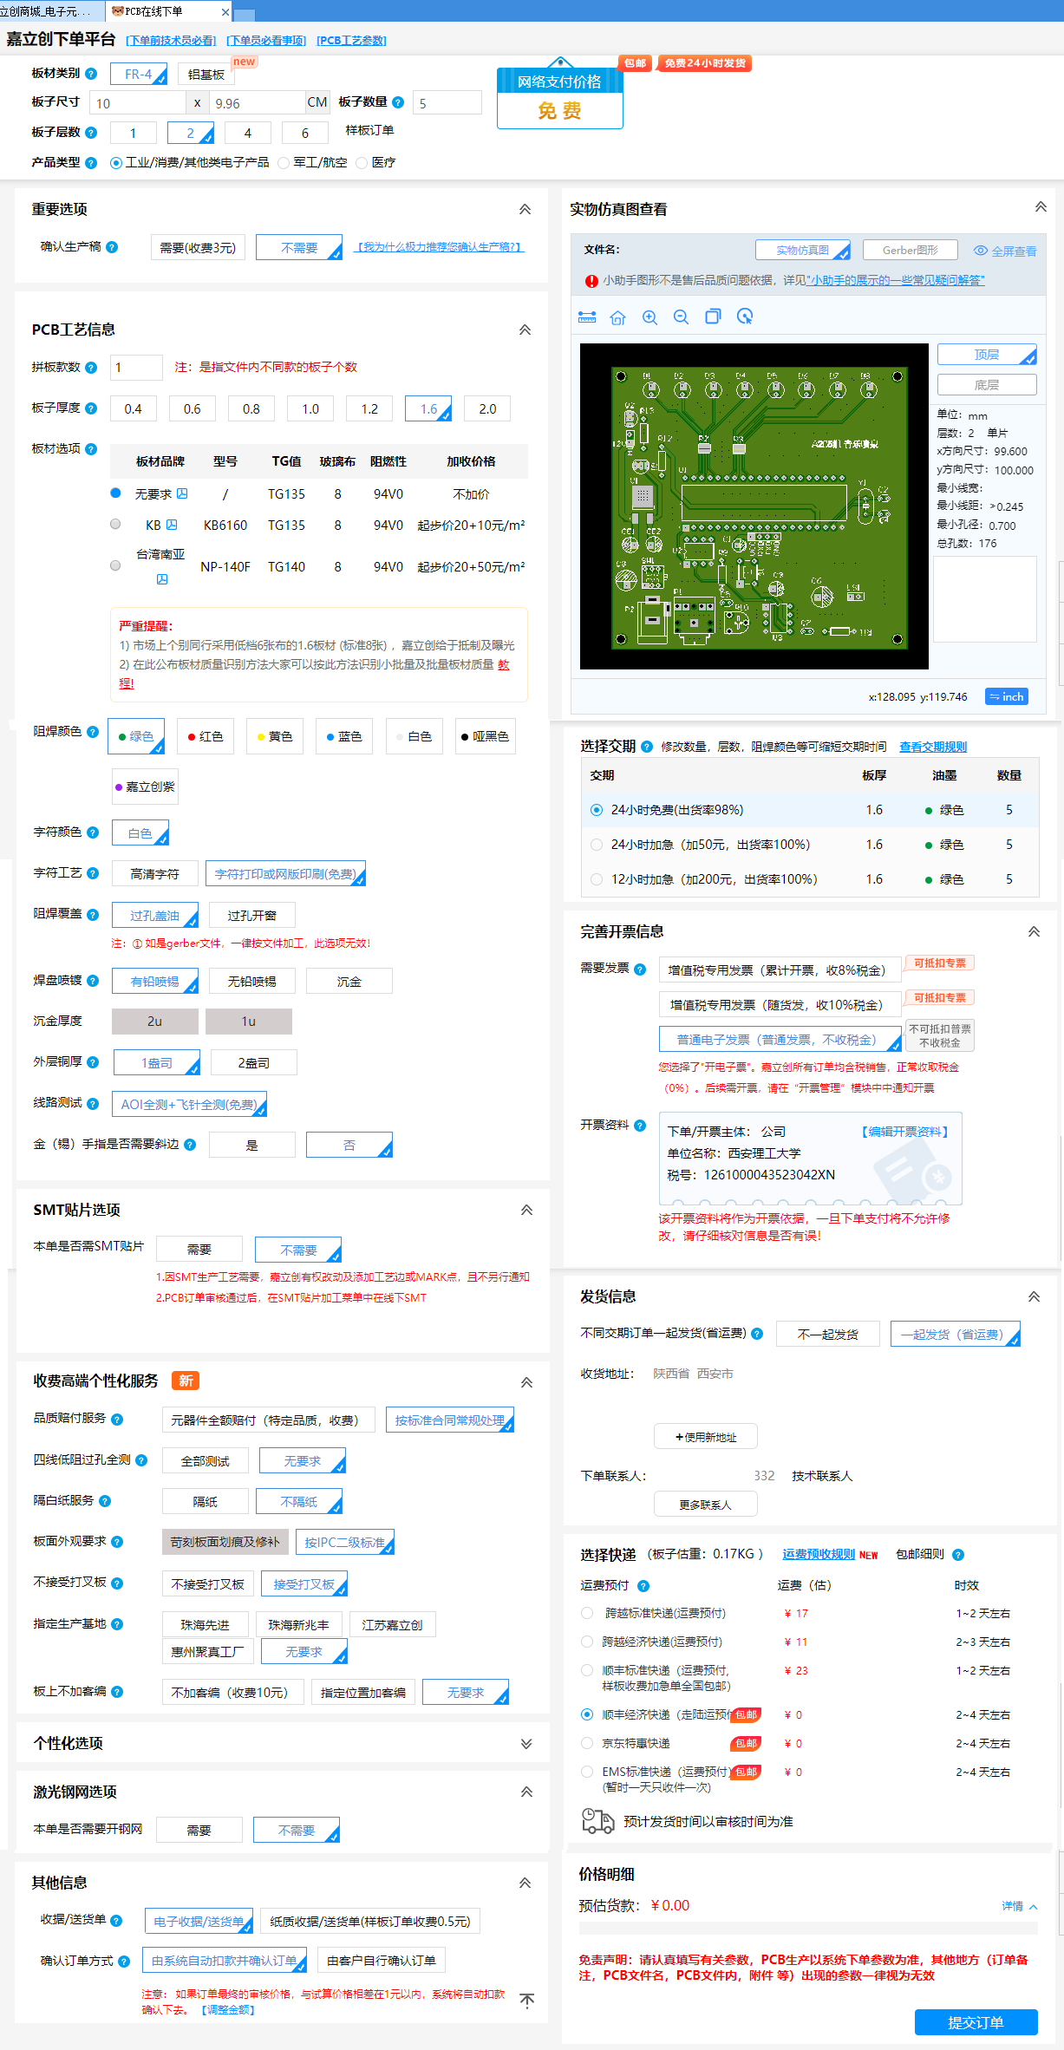This screenshot has width=1064, height=2050.
Task: Click help icon next to 阻焊颜色
Action: coord(93,732)
